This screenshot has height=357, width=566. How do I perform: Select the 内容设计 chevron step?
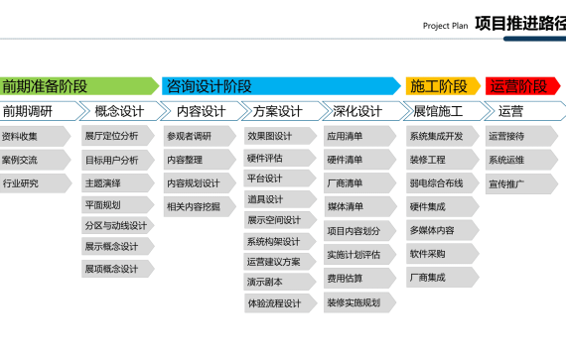coord(204,111)
